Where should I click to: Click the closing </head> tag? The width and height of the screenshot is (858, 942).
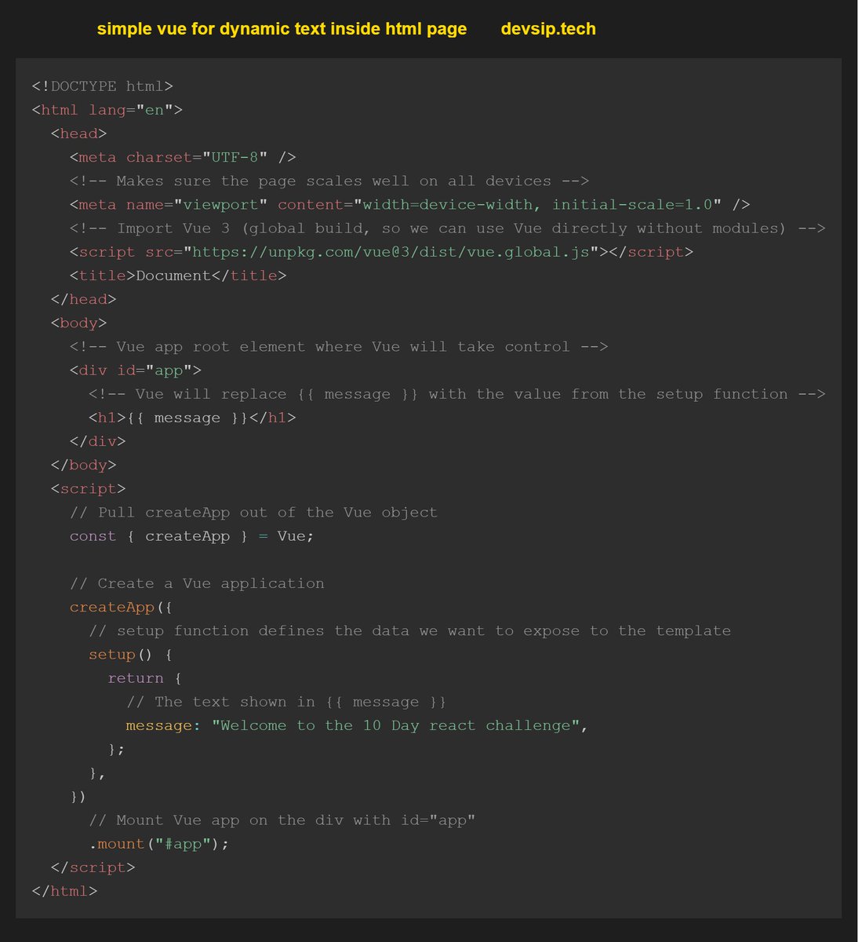tap(84, 299)
